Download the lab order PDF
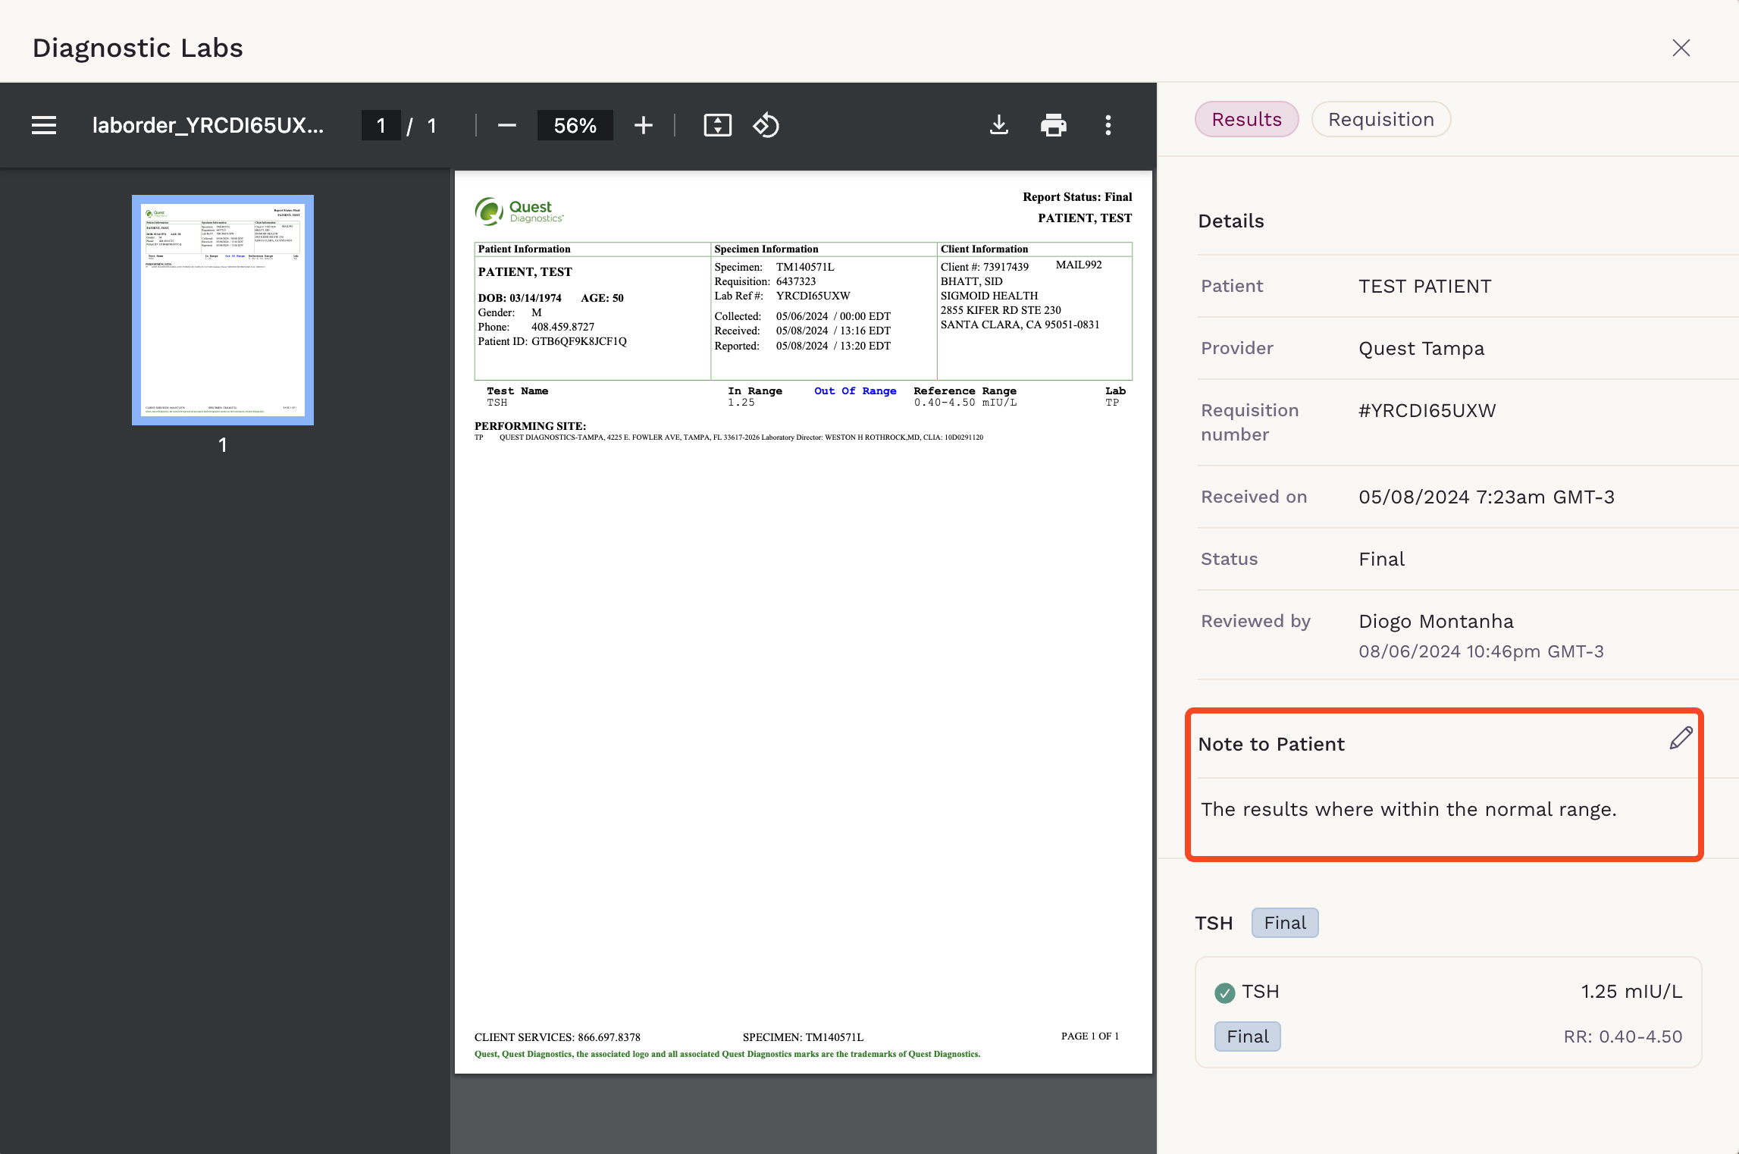1739x1154 pixels. (999, 125)
